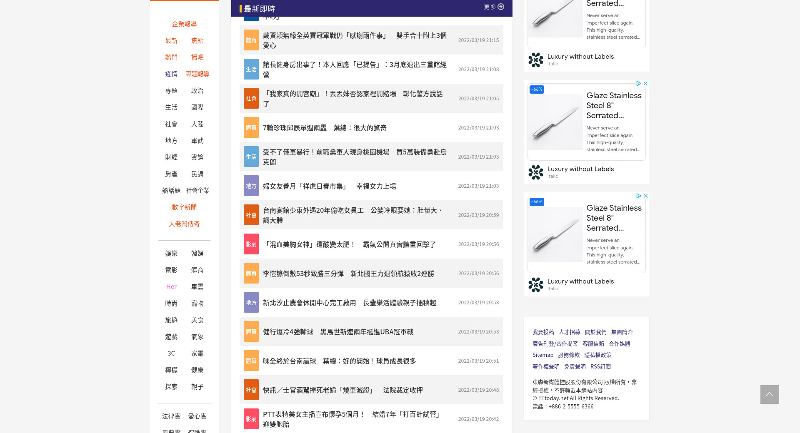Screen dimensions: 800x433
Task: Go to the Her section in the sidebar
Action: [x=171, y=287]
